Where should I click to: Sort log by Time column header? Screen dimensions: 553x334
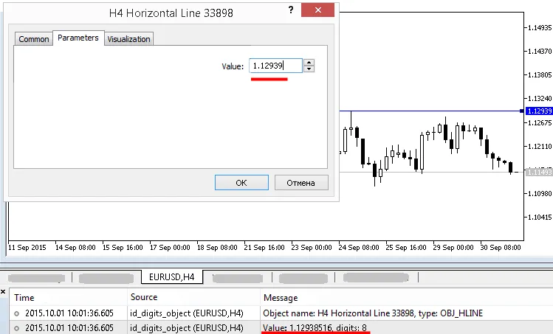[x=24, y=297]
